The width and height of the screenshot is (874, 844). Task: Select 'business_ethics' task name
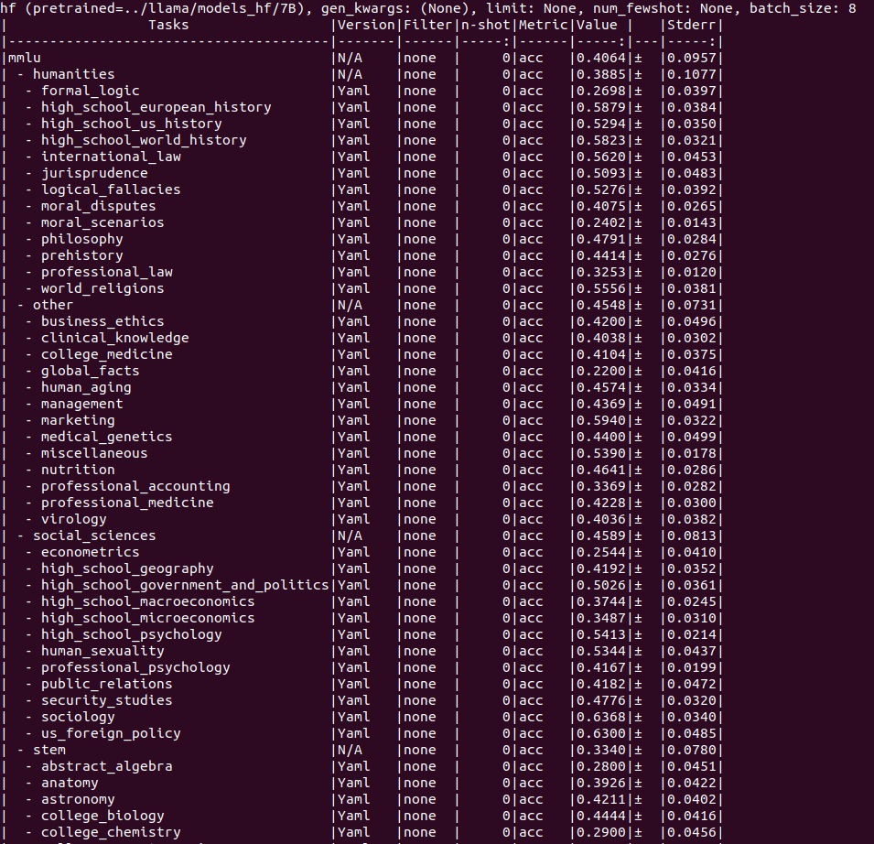click(x=103, y=321)
